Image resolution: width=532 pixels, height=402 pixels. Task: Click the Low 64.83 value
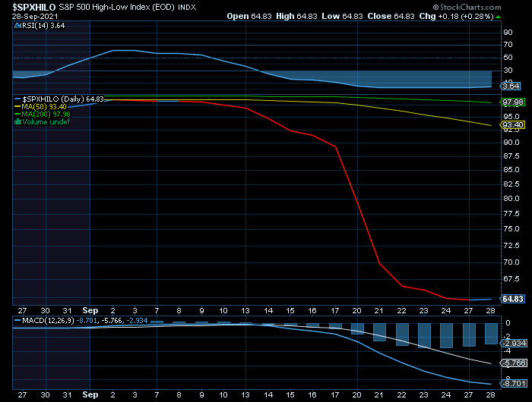pyautogui.click(x=342, y=16)
